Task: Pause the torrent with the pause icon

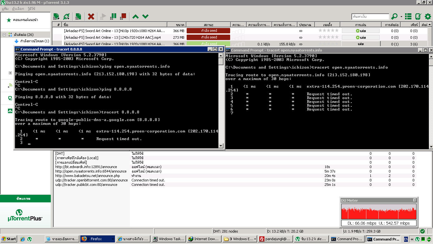Action: (113, 16)
